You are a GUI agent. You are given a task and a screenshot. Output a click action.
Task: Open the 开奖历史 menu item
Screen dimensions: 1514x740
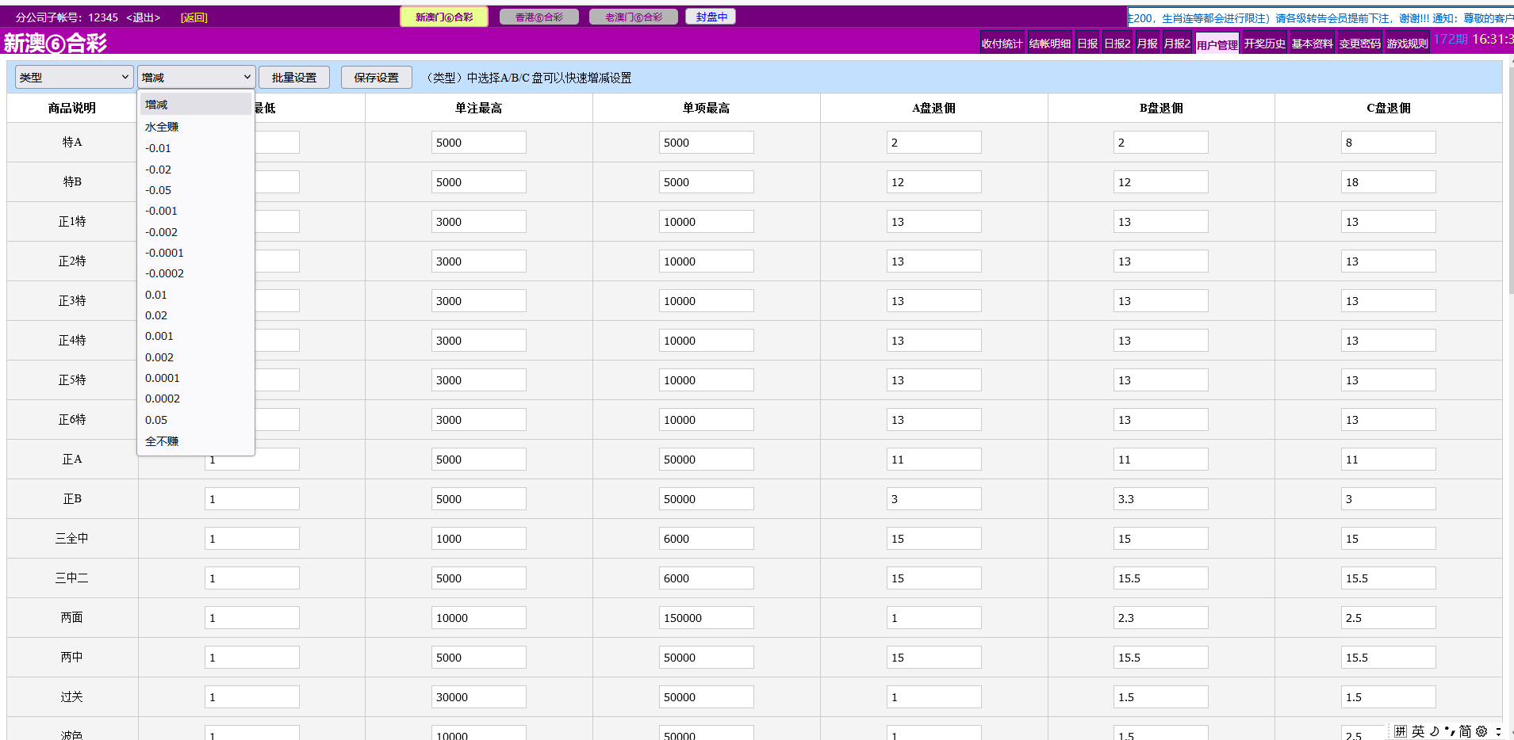tap(1264, 44)
